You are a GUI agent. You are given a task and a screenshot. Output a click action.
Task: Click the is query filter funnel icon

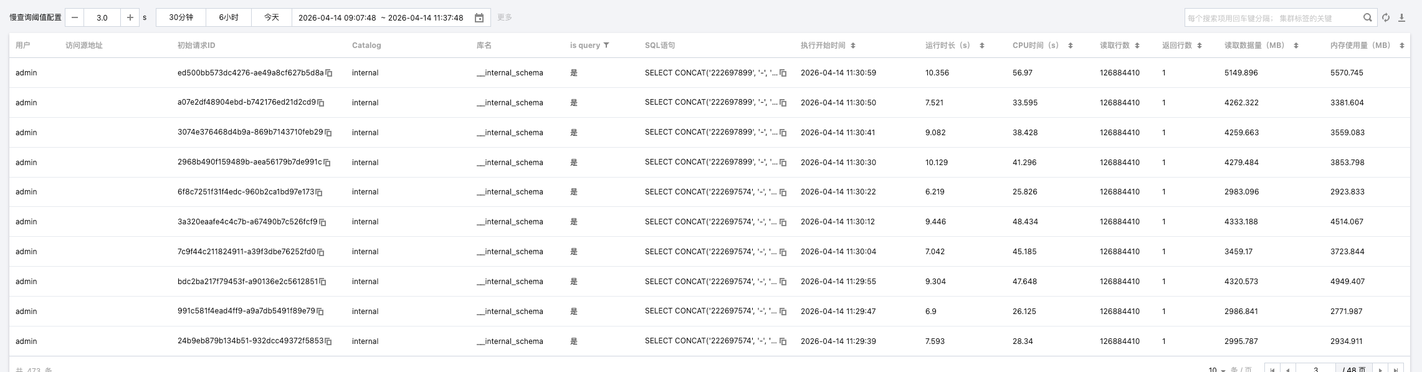click(606, 45)
